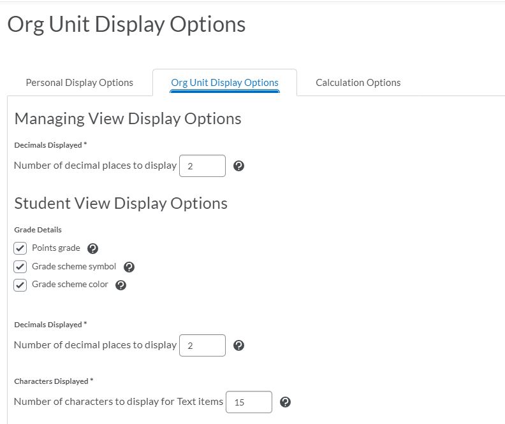Viewport: 505px width, 424px height.
Task: Click the Grade Details section label
Action: coord(38,230)
